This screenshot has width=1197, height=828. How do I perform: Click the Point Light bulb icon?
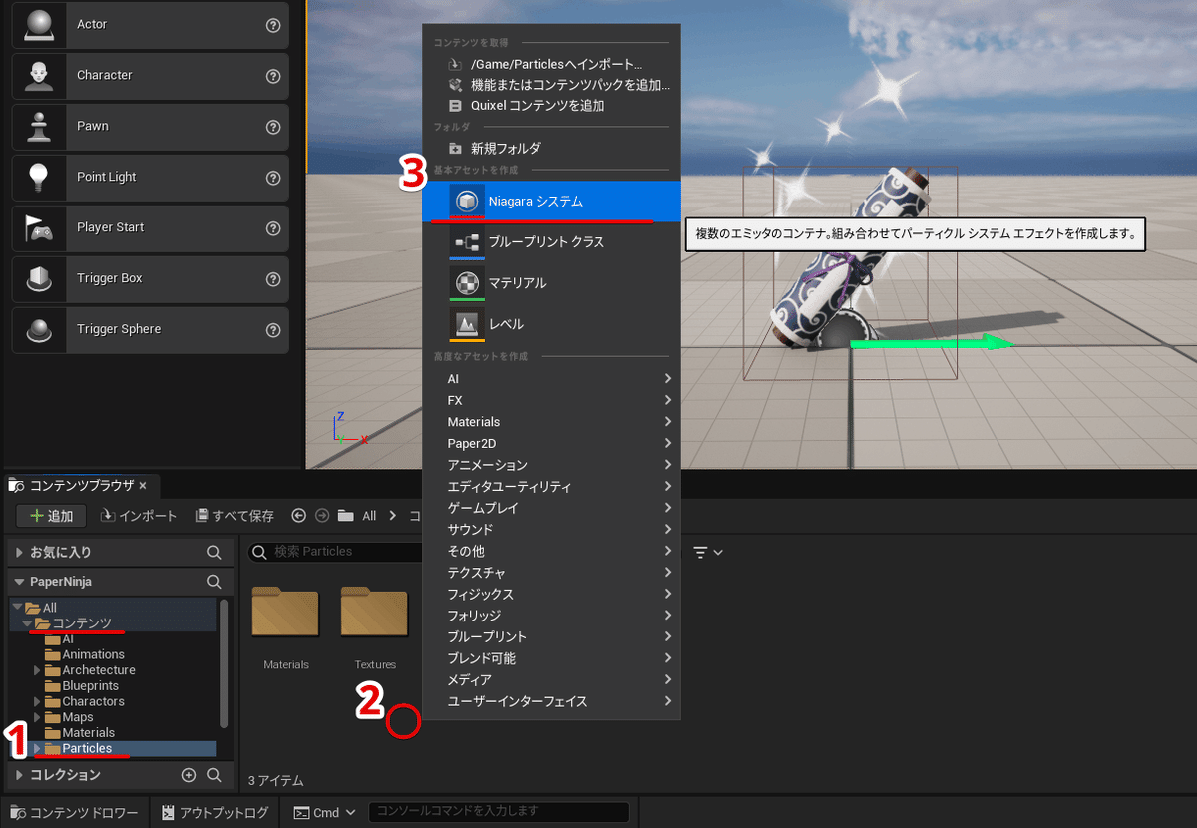38,177
